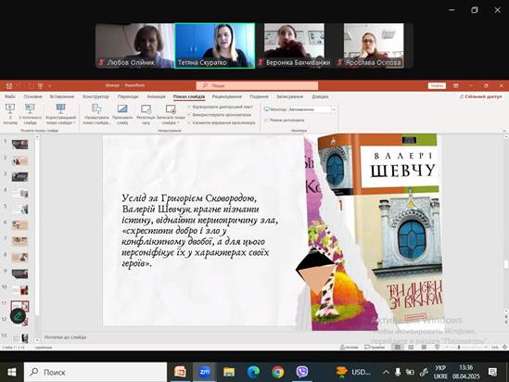The width and height of the screenshot is (509, 382).
Task: Open Microsoft Edge from the taskbar
Action: click(x=253, y=372)
